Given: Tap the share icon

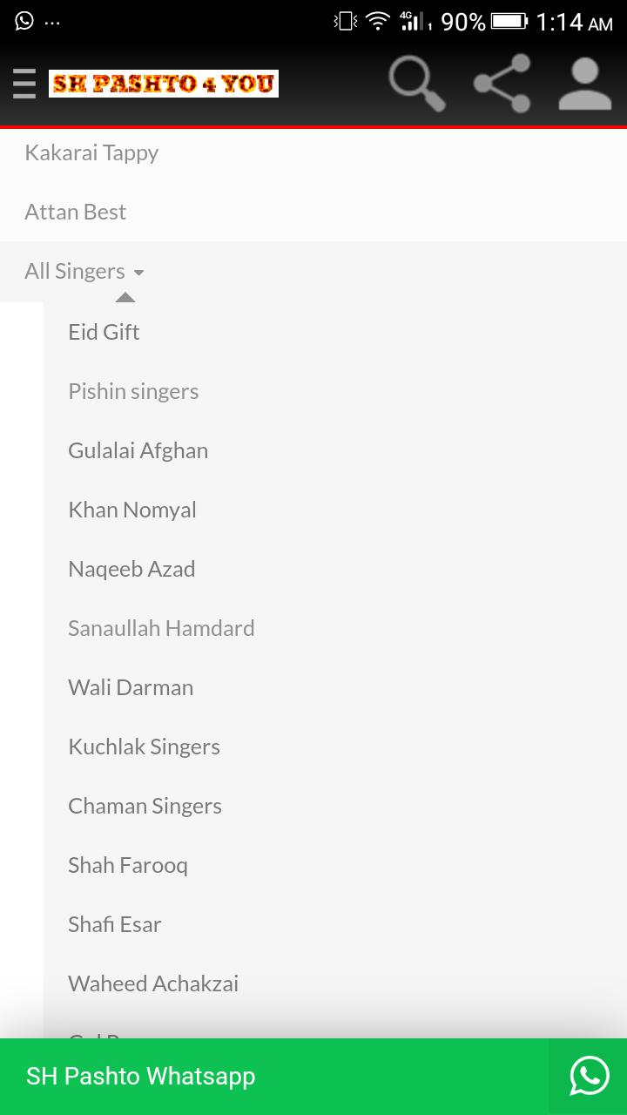Looking at the screenshot, I should click(502, 84).
